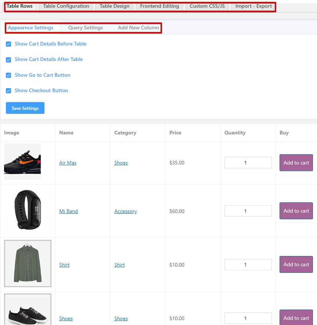Image resolution: width=317 pixels, height=325 pixels.
Task: Click quantity field for Mi Band
Action: [x=248, y=211]
